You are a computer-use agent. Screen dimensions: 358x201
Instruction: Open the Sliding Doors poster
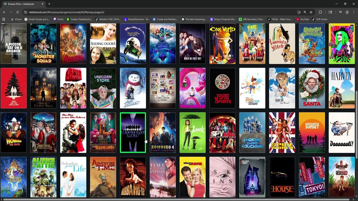tap(103, 44)
